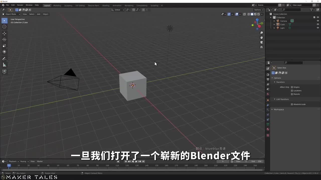Click the End frame field showing 250
This screenshot has height=180, width=321.
pos(257,161)
